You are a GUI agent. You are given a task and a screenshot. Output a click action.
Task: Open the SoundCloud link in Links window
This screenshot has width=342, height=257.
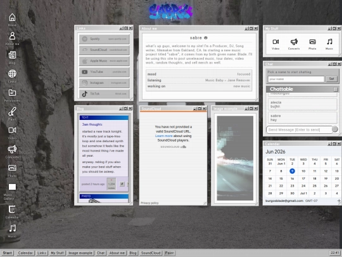(104, 50)
